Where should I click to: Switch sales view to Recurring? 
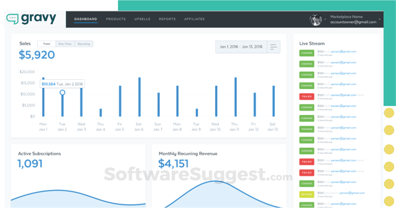(84, 44)
